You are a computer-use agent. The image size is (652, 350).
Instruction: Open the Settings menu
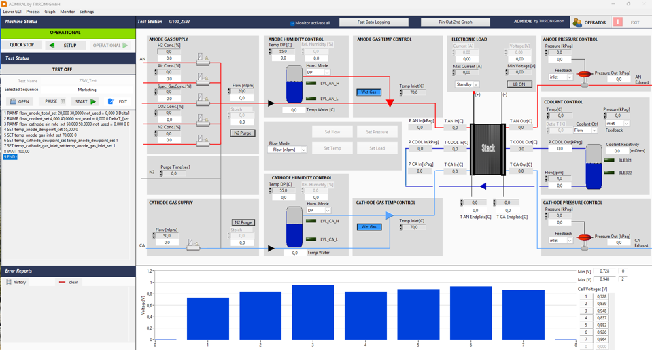click(86, 12)
